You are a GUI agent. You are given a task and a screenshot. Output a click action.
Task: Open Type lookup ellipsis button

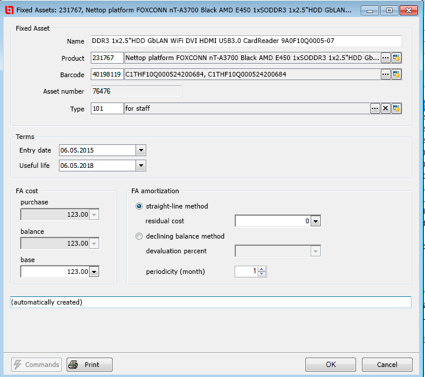375,108
